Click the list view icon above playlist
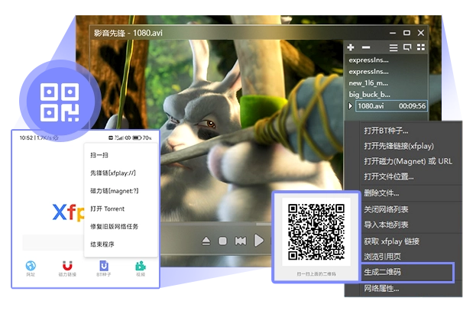This screenshot has width=473, height=317. pyautogui.click(x=393, y=47)
